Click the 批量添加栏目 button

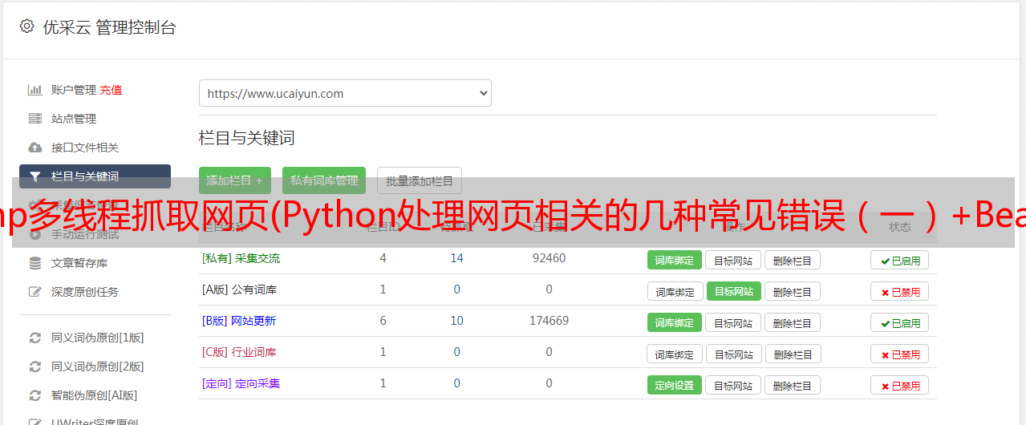(x=420, y=180)
